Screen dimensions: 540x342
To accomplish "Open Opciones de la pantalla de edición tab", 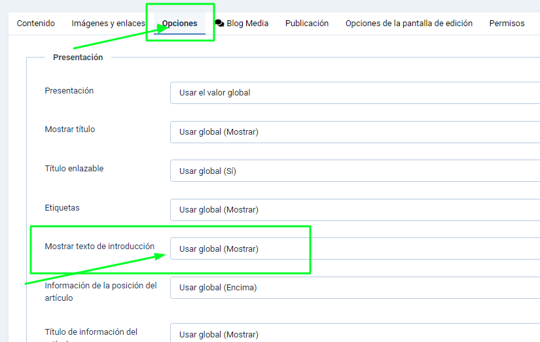I will (409, 23).
